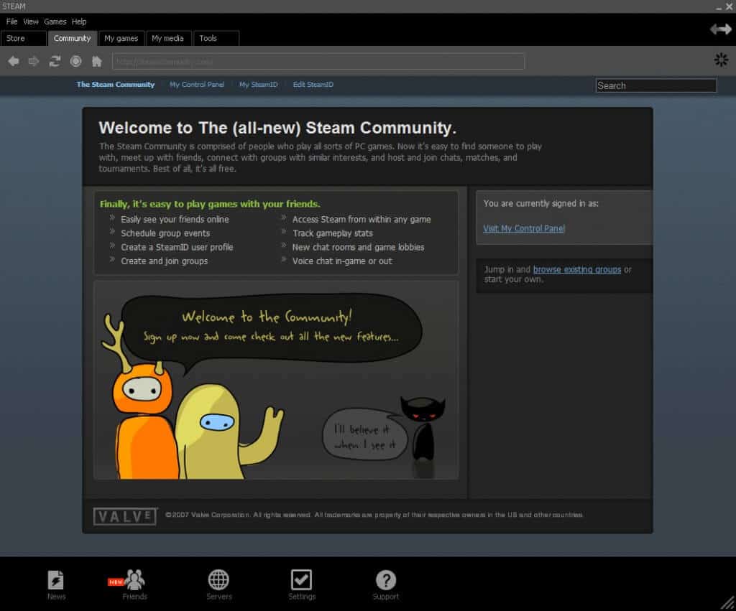Reload the page with the refresh icon
This screenshot has height=611, width=736.
pyautogui.click(x=55, y=61)
